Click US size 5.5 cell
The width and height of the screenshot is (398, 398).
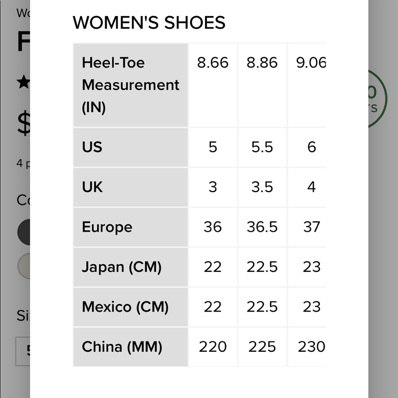[x=262, y=147]
